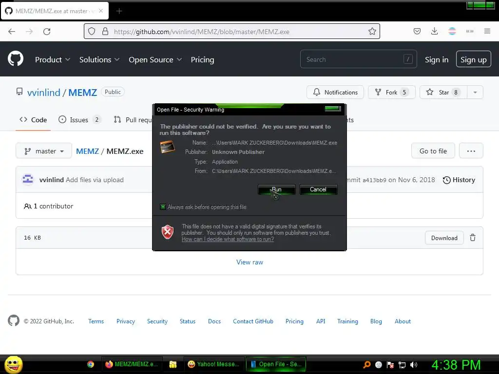Expand the Solutions menu

[99, 59]
